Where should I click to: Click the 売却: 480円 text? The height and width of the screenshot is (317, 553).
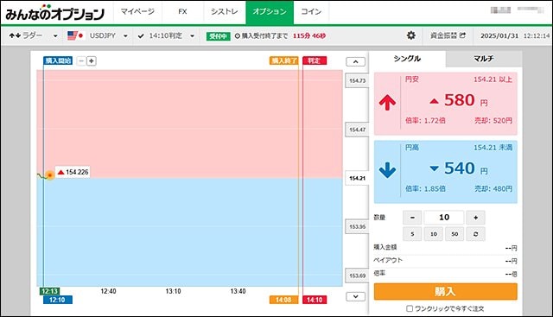[x=493, y=188]
